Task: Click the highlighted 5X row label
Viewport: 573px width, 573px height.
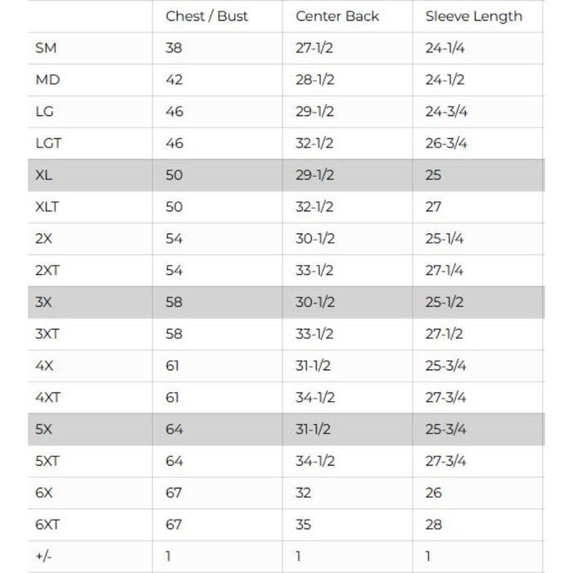Action: coord(44,430)
